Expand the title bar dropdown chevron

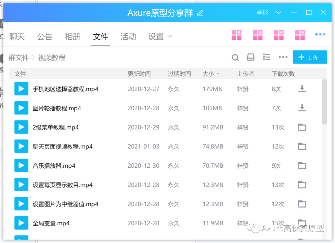pos(278,13)
